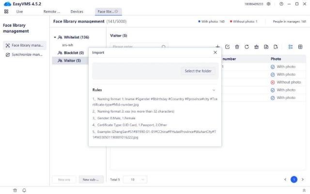Collapse the Whitelist tree node
The width and height of the screenshot is (310, 194).
point(55,37)
